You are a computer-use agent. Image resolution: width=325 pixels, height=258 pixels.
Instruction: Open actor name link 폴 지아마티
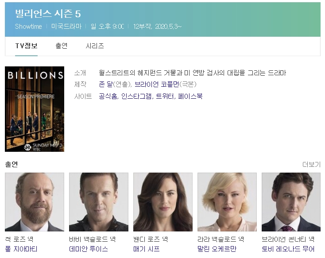tap(21, 249)
